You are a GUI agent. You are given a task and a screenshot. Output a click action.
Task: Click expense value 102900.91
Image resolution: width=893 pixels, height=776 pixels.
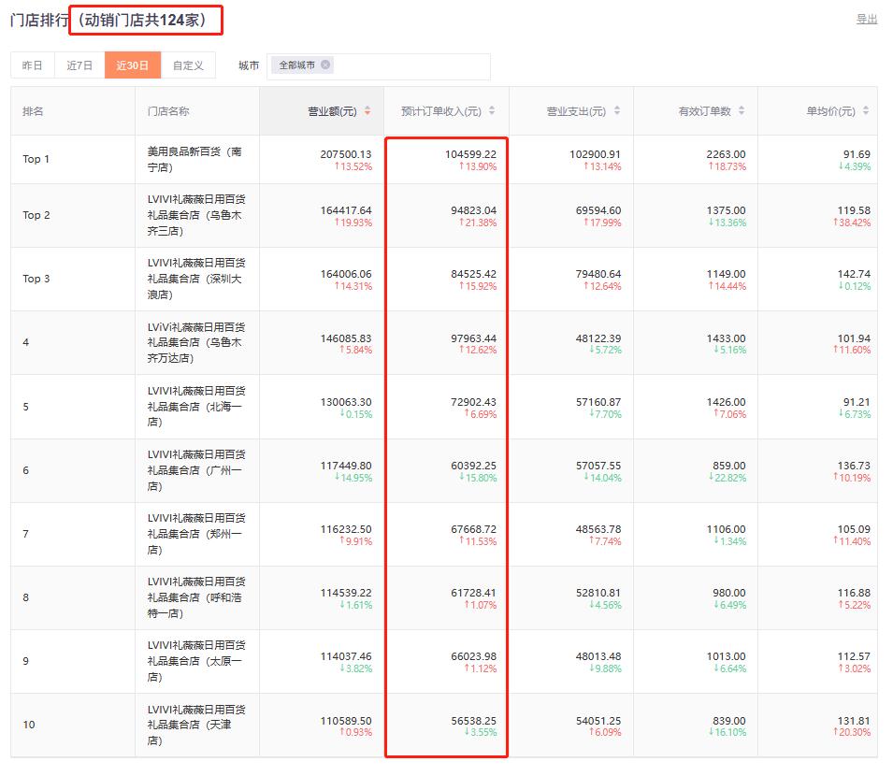pos(595,154)
